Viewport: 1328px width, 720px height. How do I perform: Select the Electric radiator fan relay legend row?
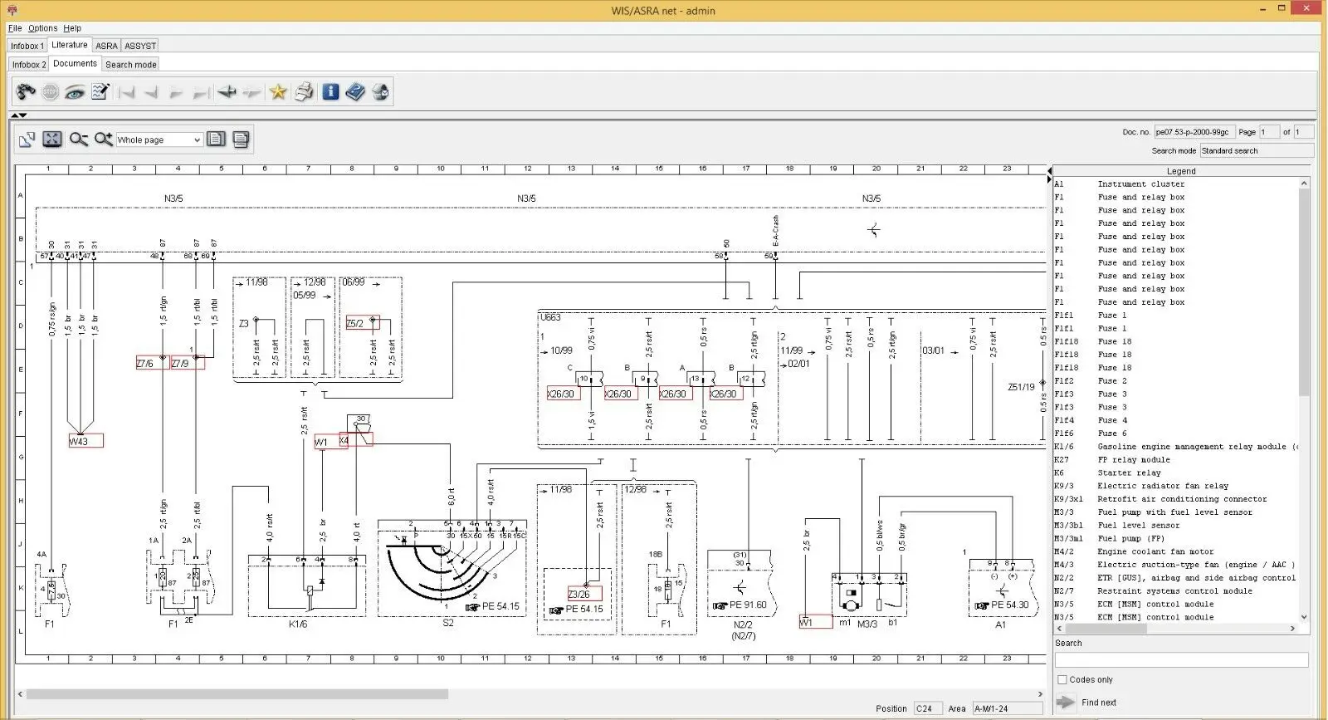[1174, 486]
